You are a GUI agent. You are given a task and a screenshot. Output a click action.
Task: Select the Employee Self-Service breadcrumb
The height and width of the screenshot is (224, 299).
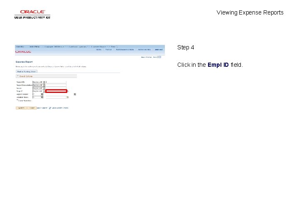55,46
